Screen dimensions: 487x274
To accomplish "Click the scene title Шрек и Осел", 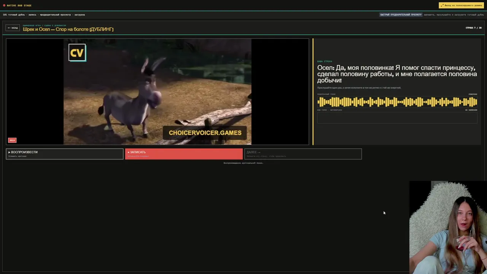I will point(68,29).
